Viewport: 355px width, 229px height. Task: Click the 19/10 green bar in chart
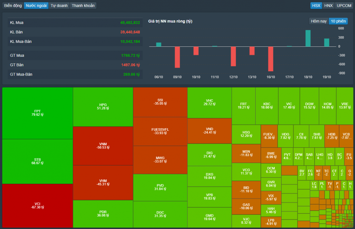(x=327, y=43)
